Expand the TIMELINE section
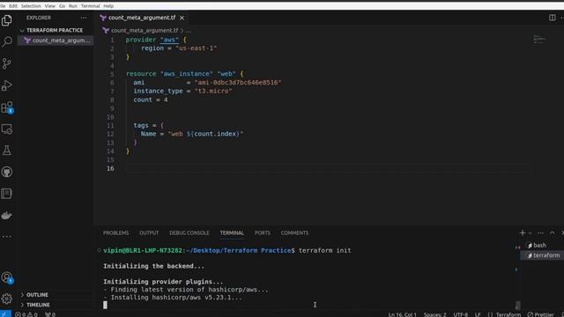 pos(38,305)
